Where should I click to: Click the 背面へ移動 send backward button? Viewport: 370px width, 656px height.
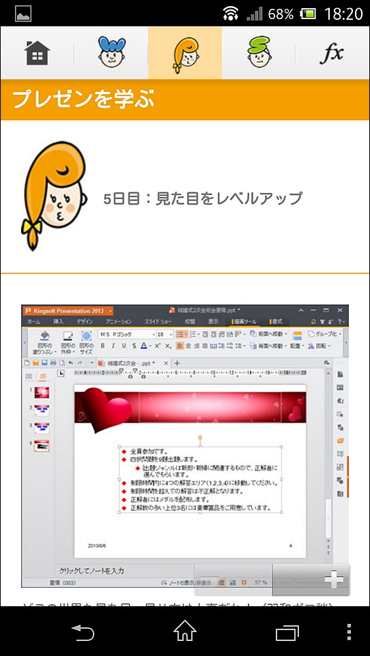268,346
